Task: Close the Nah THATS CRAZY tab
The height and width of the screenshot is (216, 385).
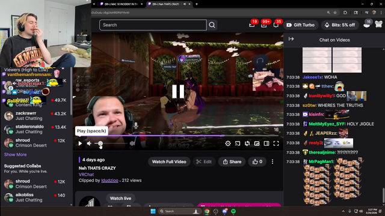Action: [189, 4]
